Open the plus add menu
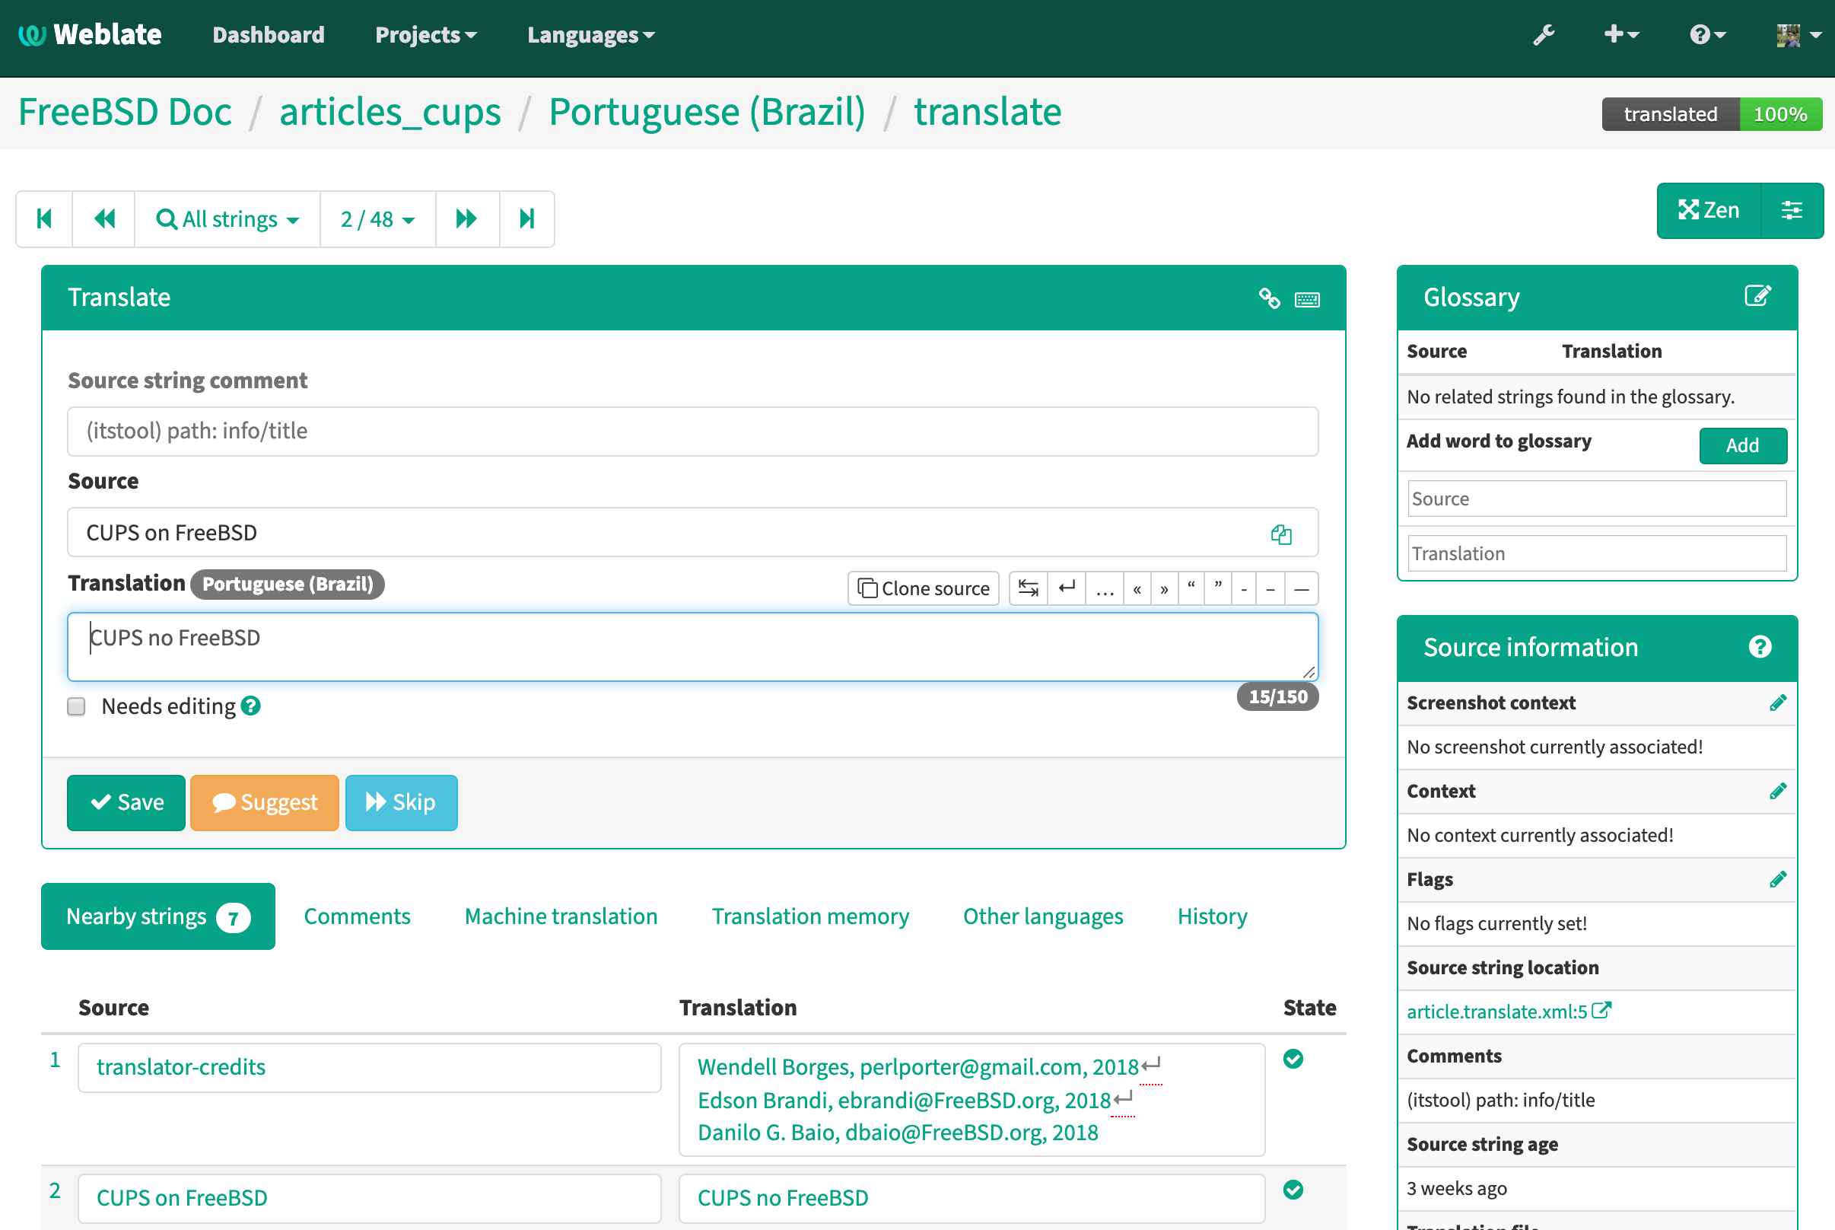This screenshot has height=1230, width=1835. [1621, 34]
